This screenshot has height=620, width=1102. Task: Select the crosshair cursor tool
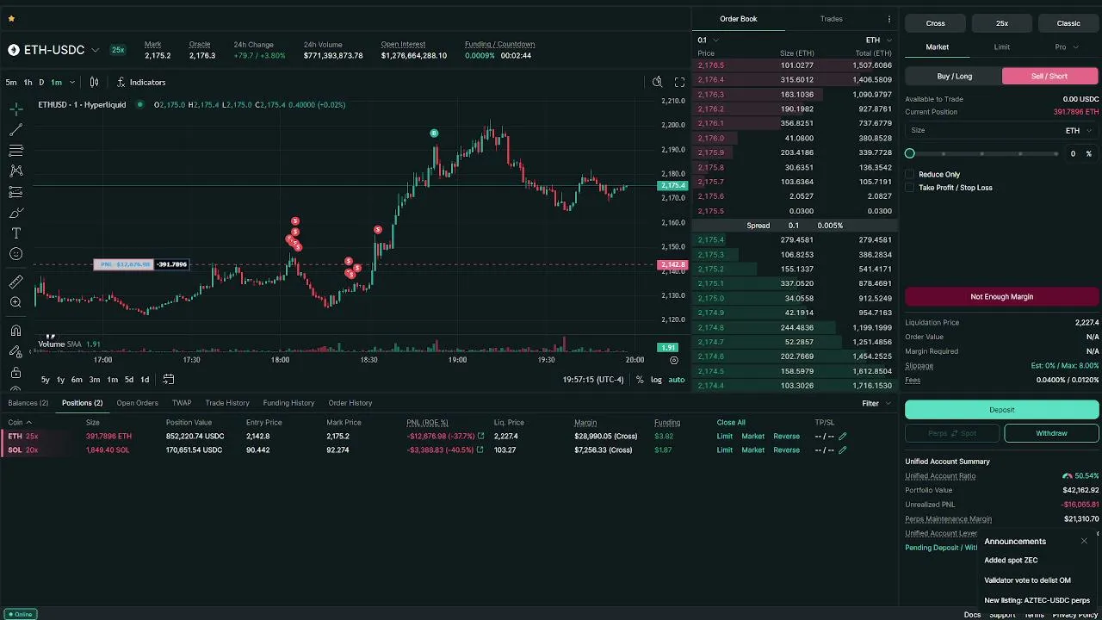[15, 109]
